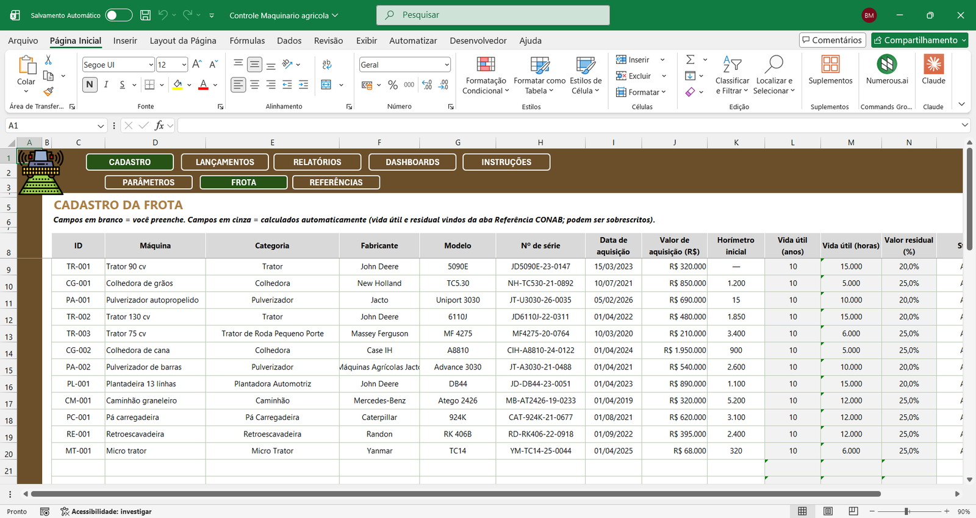Click the Copy icon
976x518 pixels.
click(49, 76)
